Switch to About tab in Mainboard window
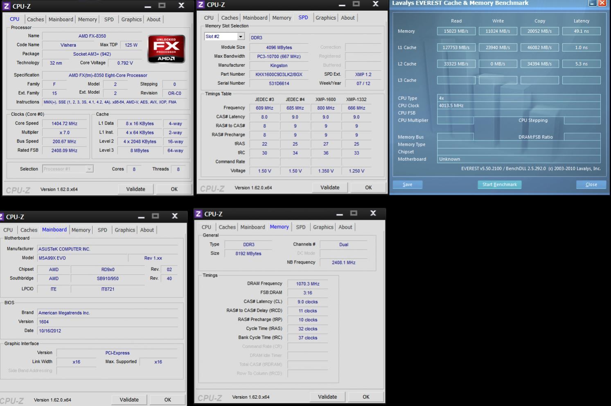 147,230
